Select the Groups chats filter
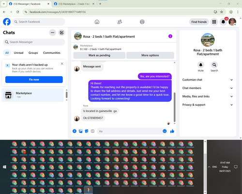This screenshot has height=194, width=242. click(x=33, y=53)
